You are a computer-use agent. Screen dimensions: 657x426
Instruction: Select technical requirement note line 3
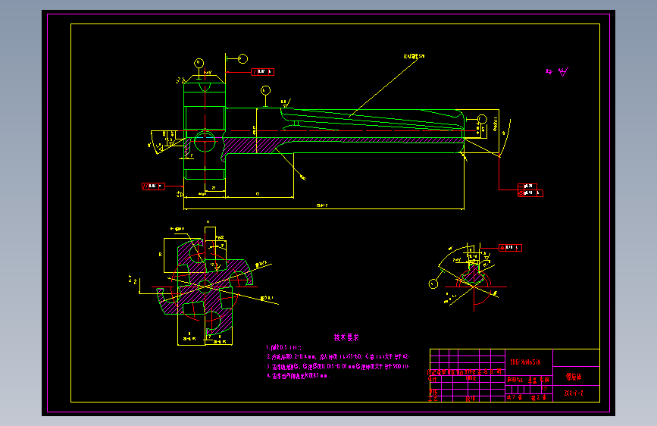tap(338, 366)
